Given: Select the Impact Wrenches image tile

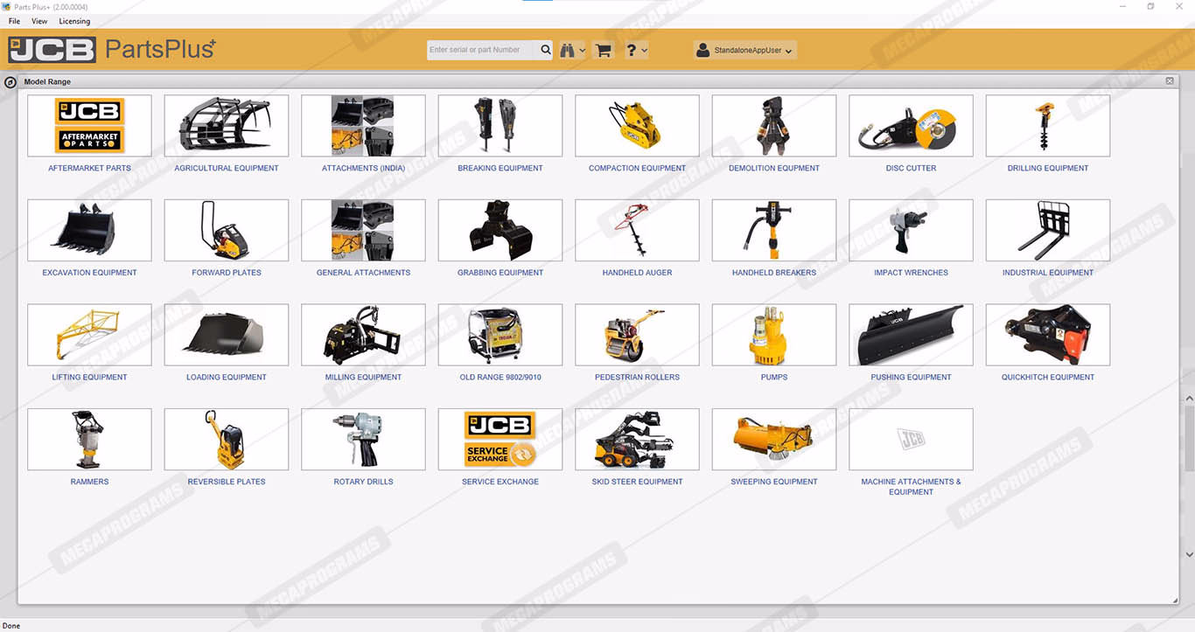Looking at the screenshot, I should tap(911, 230).
